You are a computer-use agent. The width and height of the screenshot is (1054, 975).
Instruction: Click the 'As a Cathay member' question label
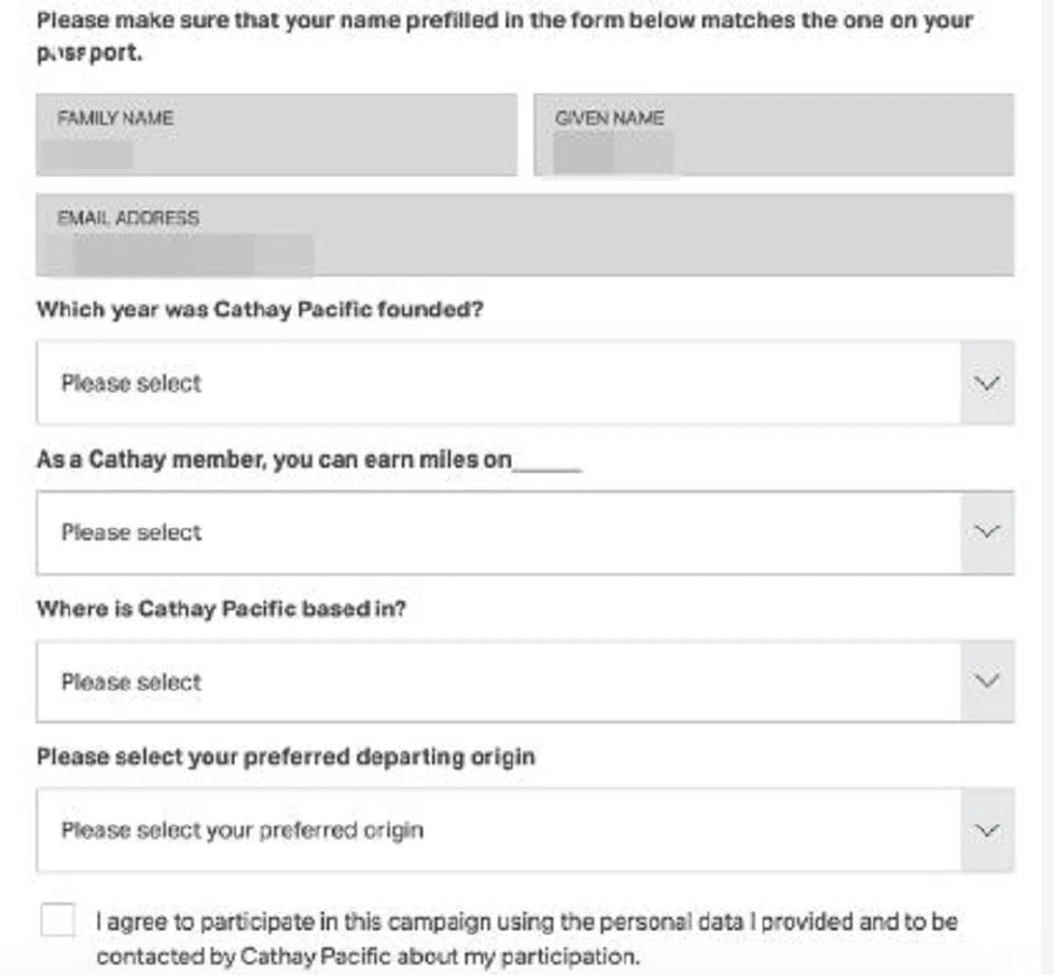tap(274, 459)
